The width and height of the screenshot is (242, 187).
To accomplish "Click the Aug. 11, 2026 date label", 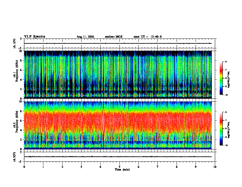I will 85,37.
